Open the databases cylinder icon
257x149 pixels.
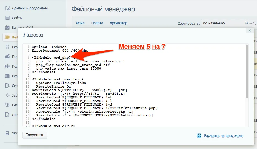click(7, 47)
